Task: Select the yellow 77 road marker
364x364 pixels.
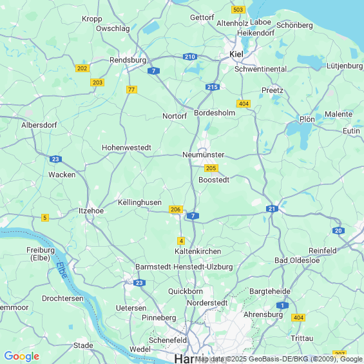Action: (x=131, y=90)
